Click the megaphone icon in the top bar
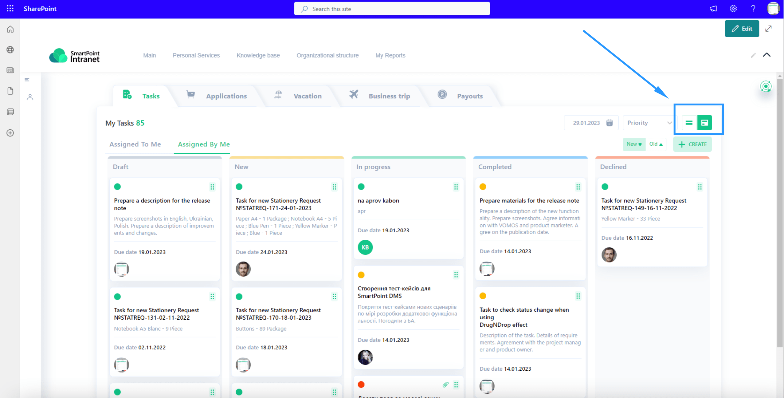The height and width of the screenshot is (398, 784). [713, 9]
